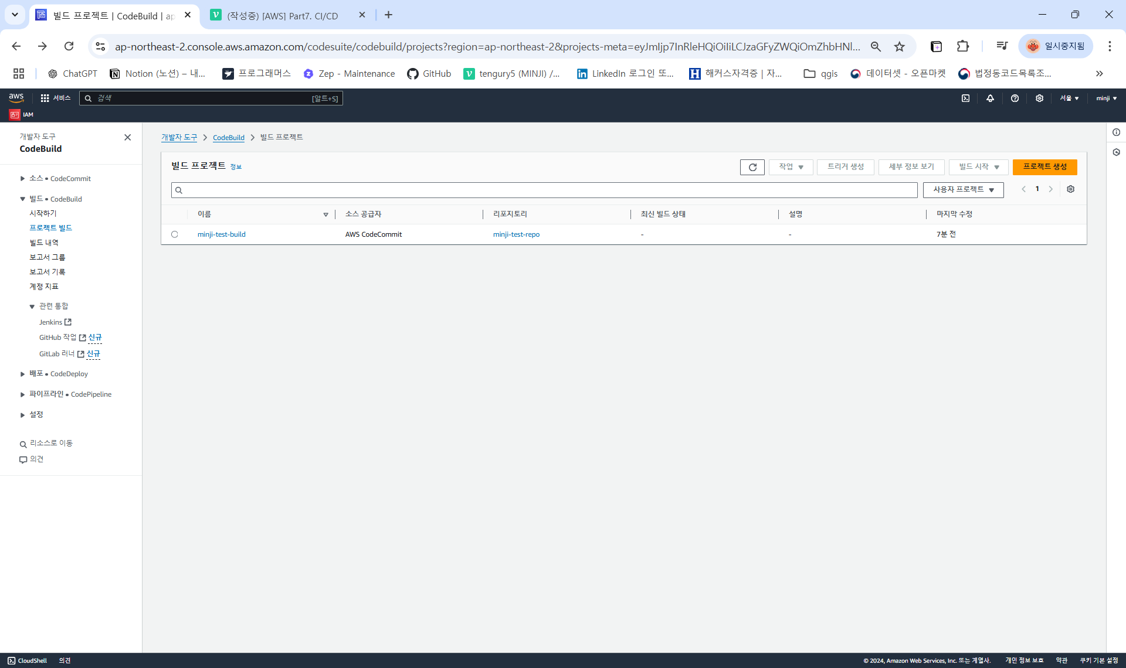Image resolution: width=1126 pixels, height=668 pixels.
Task: Click the refresh build projects icon button
Action: [752, 167]
